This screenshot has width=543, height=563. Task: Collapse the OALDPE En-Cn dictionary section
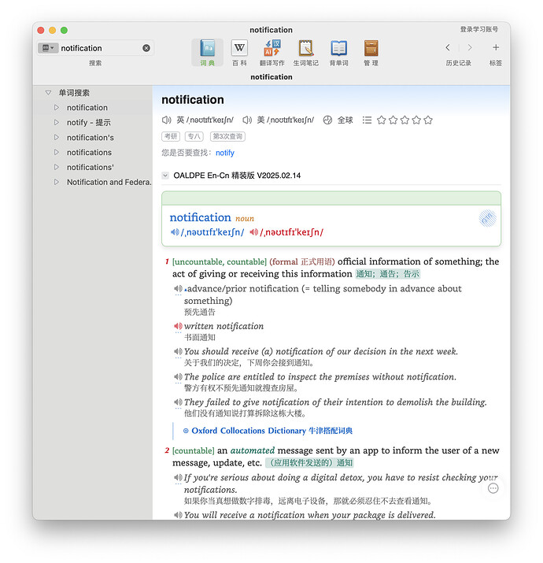tap(165, 176)
